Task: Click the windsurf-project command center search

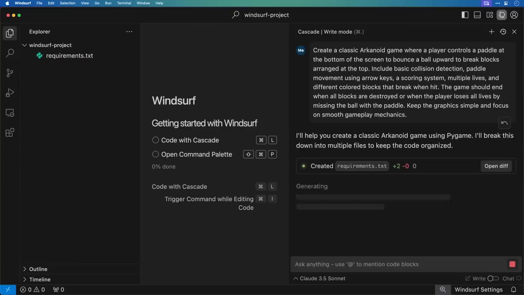Action: 267,15
